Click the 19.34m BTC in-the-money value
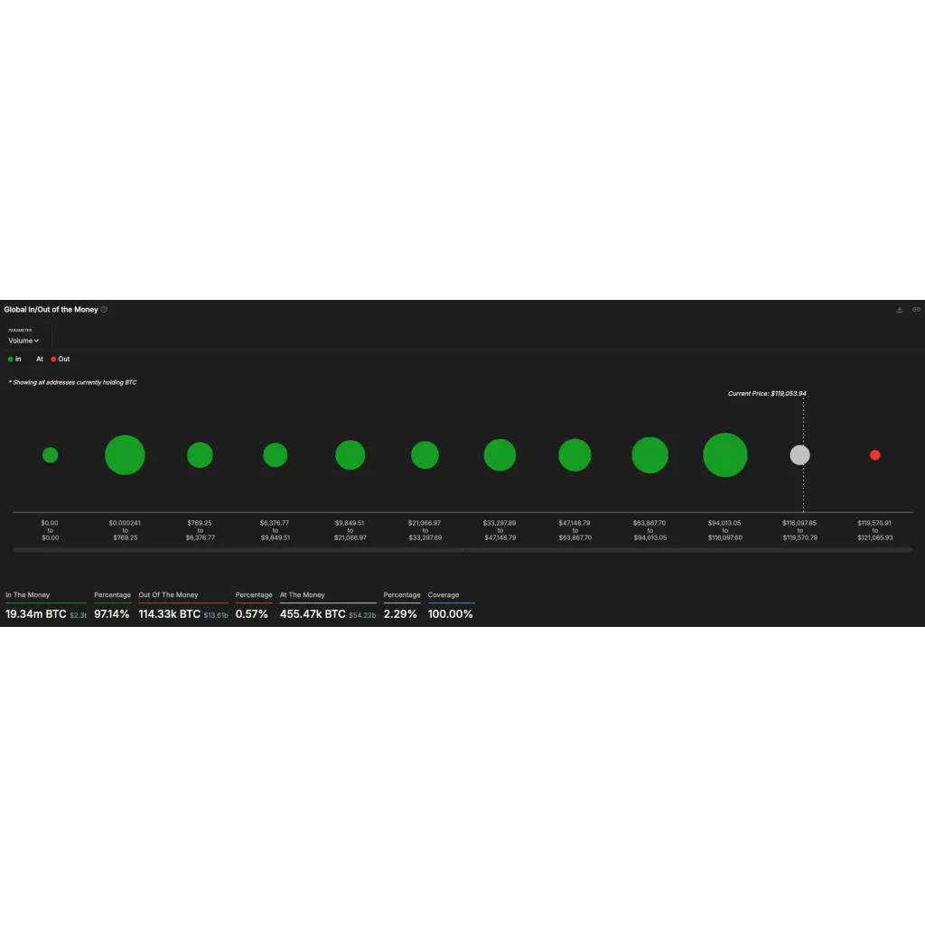This screenshot has height=925, width=925. (x=36, y=614)
